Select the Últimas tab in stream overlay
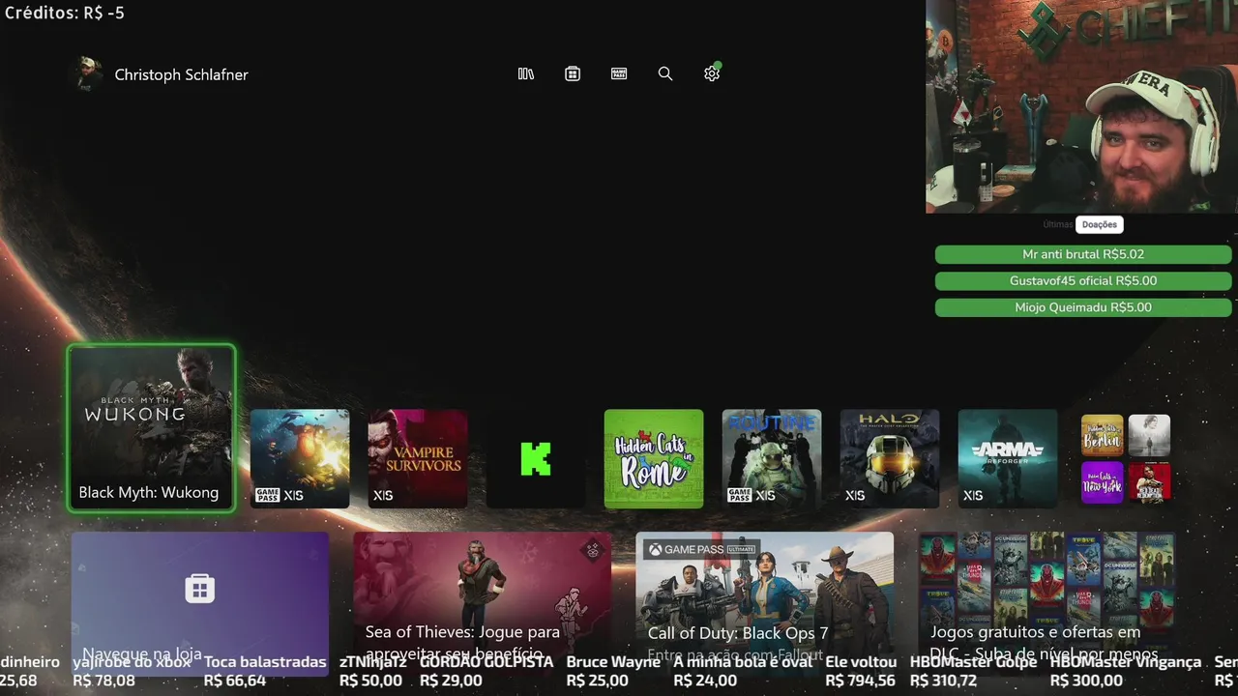1238x696 pixels. [1058, 224]
